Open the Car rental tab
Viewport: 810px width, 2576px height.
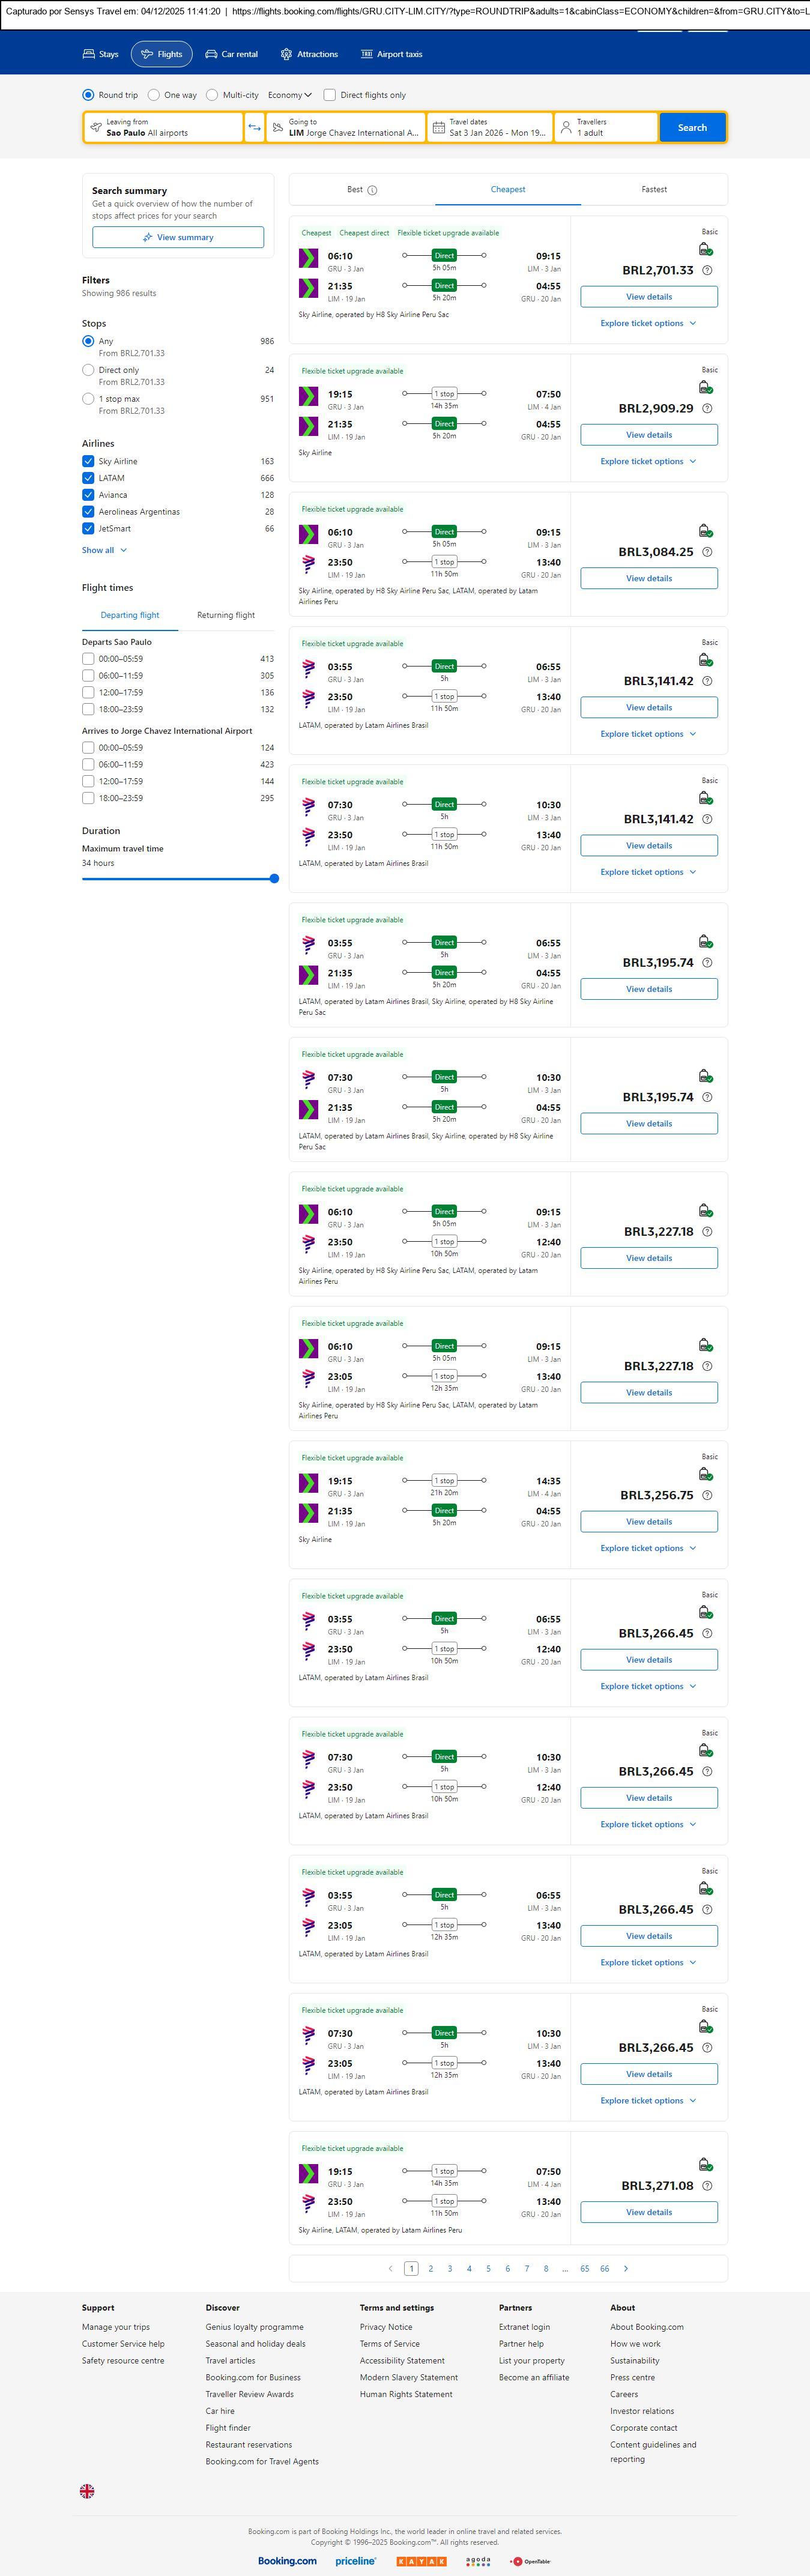[x=231, y=54]
